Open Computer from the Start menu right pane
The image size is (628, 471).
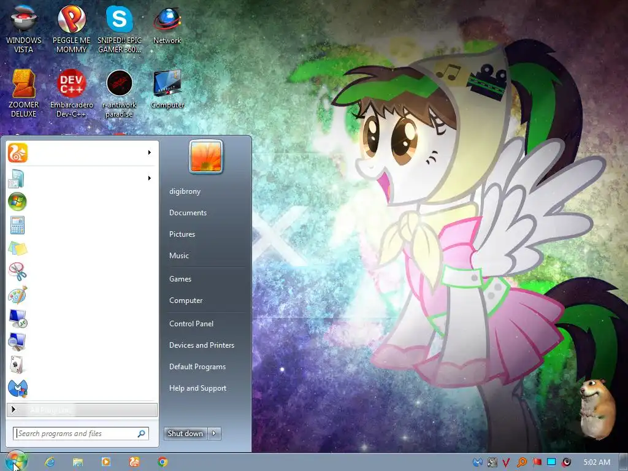(x=186, y=301)
